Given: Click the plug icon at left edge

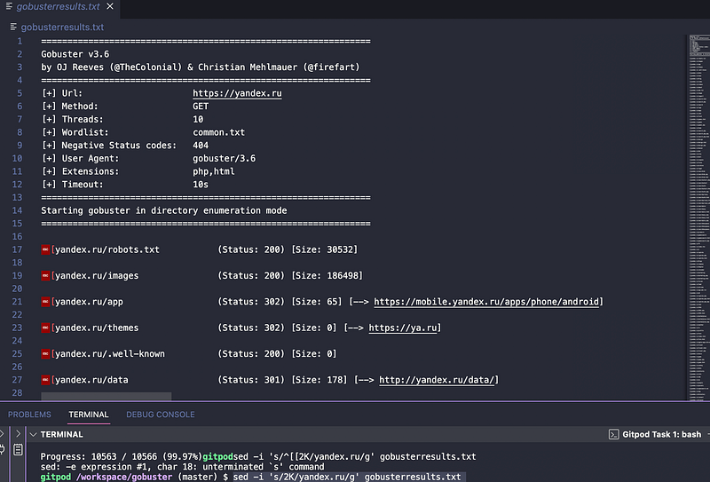Looking at the screenshot, I should 2,449.
